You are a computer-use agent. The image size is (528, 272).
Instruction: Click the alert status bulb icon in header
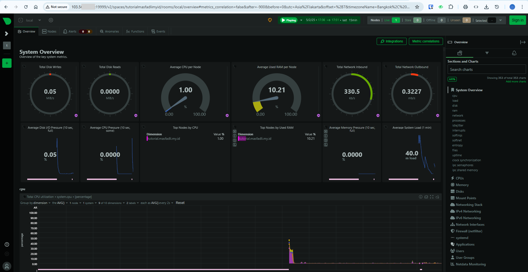pos(270,20)
